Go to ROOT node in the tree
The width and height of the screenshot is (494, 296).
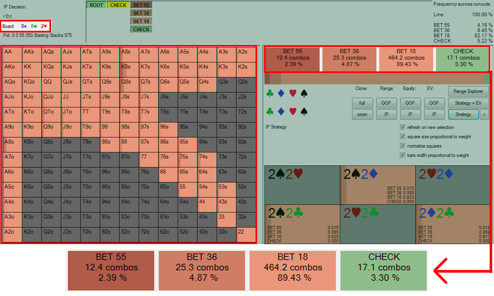(x=97, y=5)
